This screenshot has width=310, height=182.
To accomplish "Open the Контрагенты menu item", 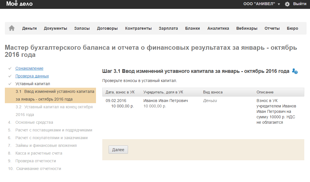I will coord(138,28).
